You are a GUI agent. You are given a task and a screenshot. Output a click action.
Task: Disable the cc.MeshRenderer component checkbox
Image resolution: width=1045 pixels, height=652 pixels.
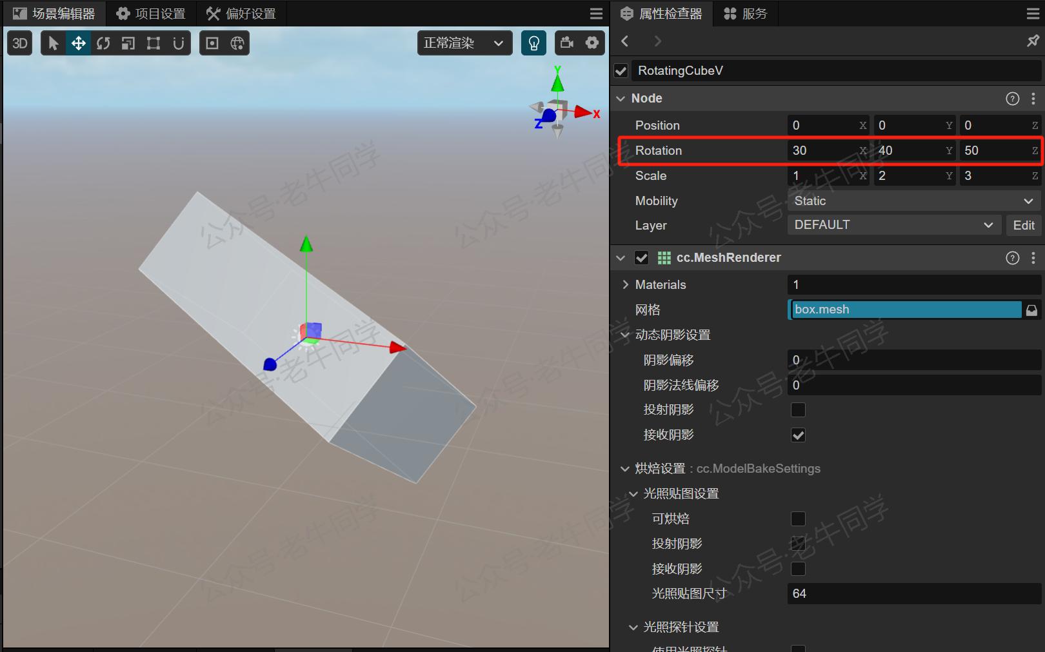tap(641, 258)
